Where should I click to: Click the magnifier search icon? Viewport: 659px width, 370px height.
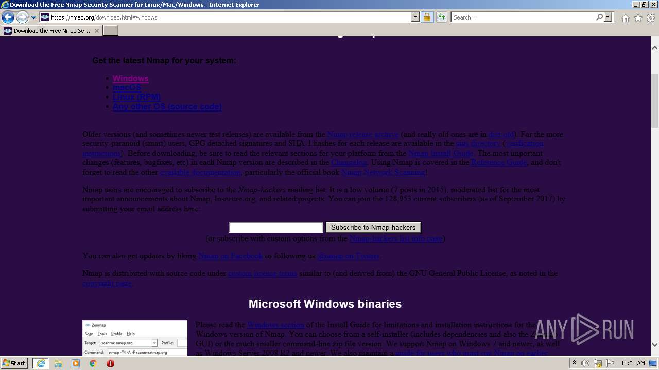point(599,17)
